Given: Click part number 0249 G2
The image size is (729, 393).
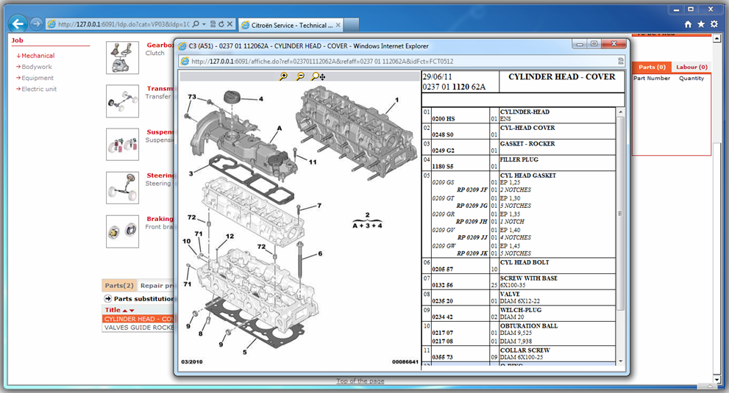Looking at the screenshot, I should (x=443, y=151).
